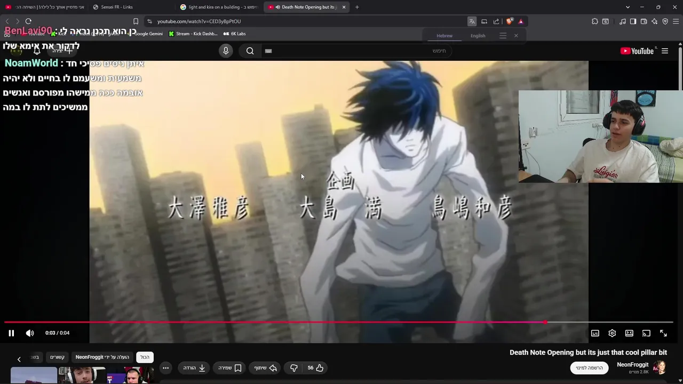683x384 pixels.
Task: Open the media control music-note icon
Action: [623, 21]
